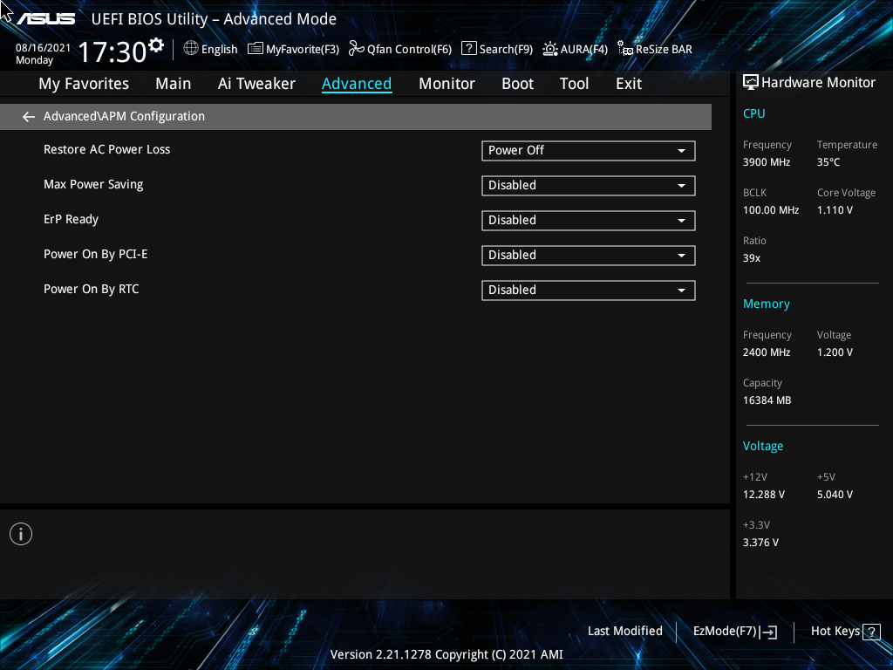Click the AURA lighting icon

coord(549,49)
